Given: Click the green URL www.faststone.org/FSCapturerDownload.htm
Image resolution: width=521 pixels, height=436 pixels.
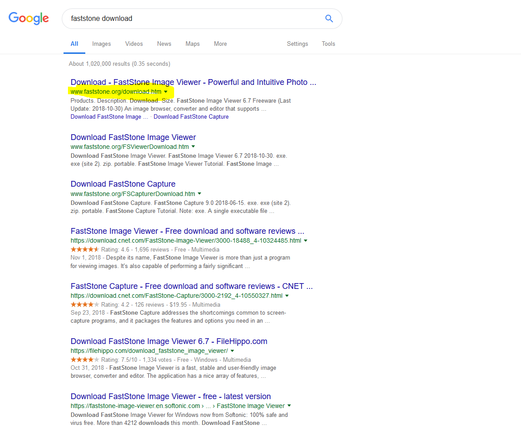Looking at the screenshot, I should pos(132,194).
